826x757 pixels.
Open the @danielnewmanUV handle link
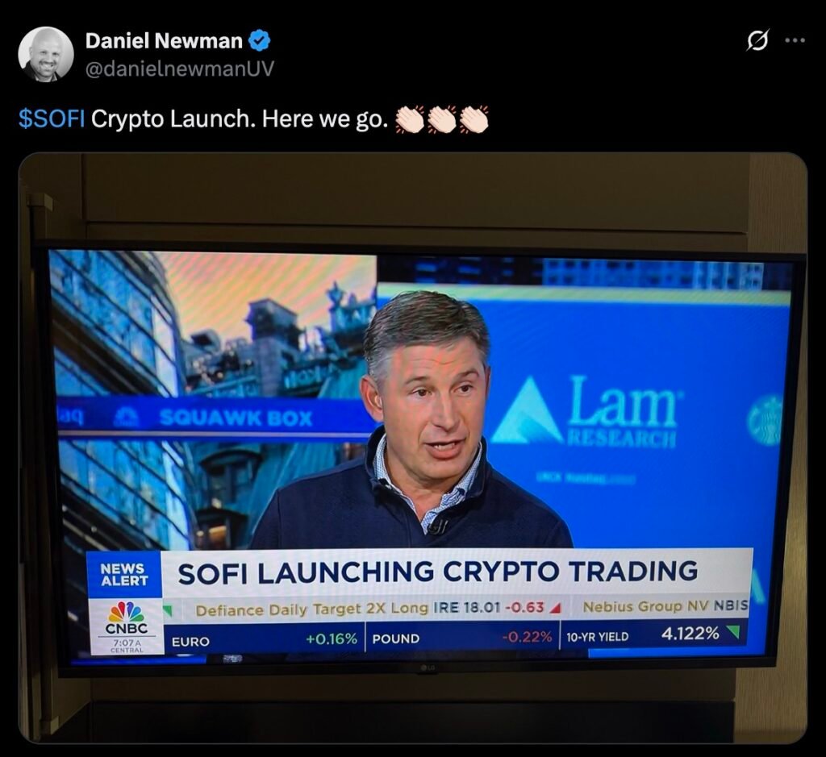click(x=180, y=69)
